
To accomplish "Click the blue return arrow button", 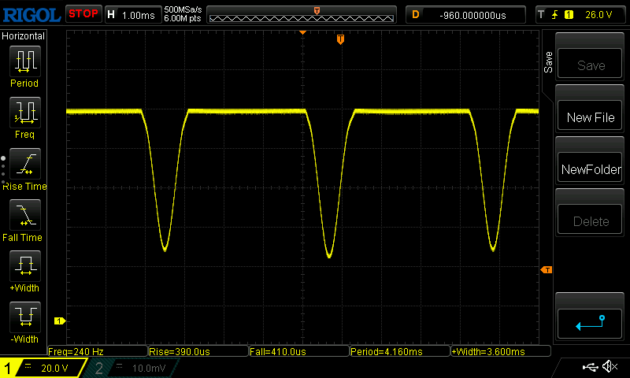I will point(589,324).
